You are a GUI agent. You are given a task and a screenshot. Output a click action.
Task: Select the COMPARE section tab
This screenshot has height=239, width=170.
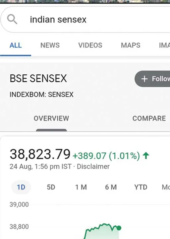[149, 119]
